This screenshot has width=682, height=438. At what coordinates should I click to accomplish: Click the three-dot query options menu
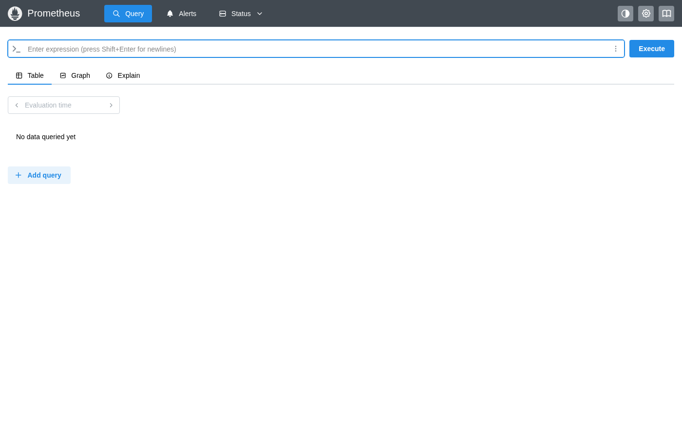pos(616,49)
